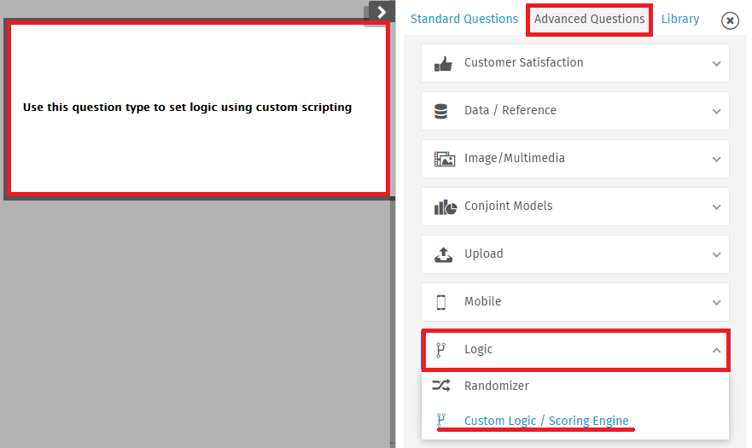This screenshot has width=752, height=448.
Task: Open the Library tab
Action: pyautogui.click(x=680, y=19)
